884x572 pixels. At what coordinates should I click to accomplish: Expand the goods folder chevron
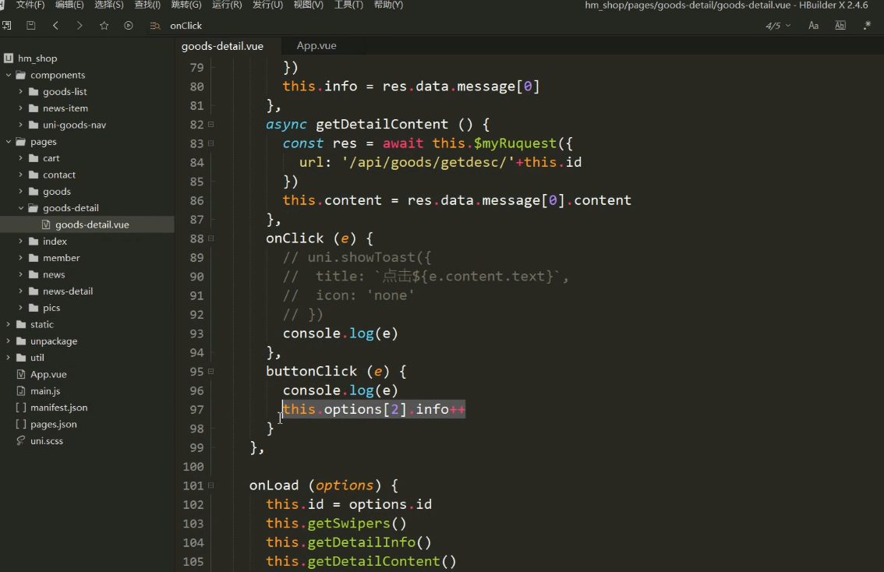(21, 191)
